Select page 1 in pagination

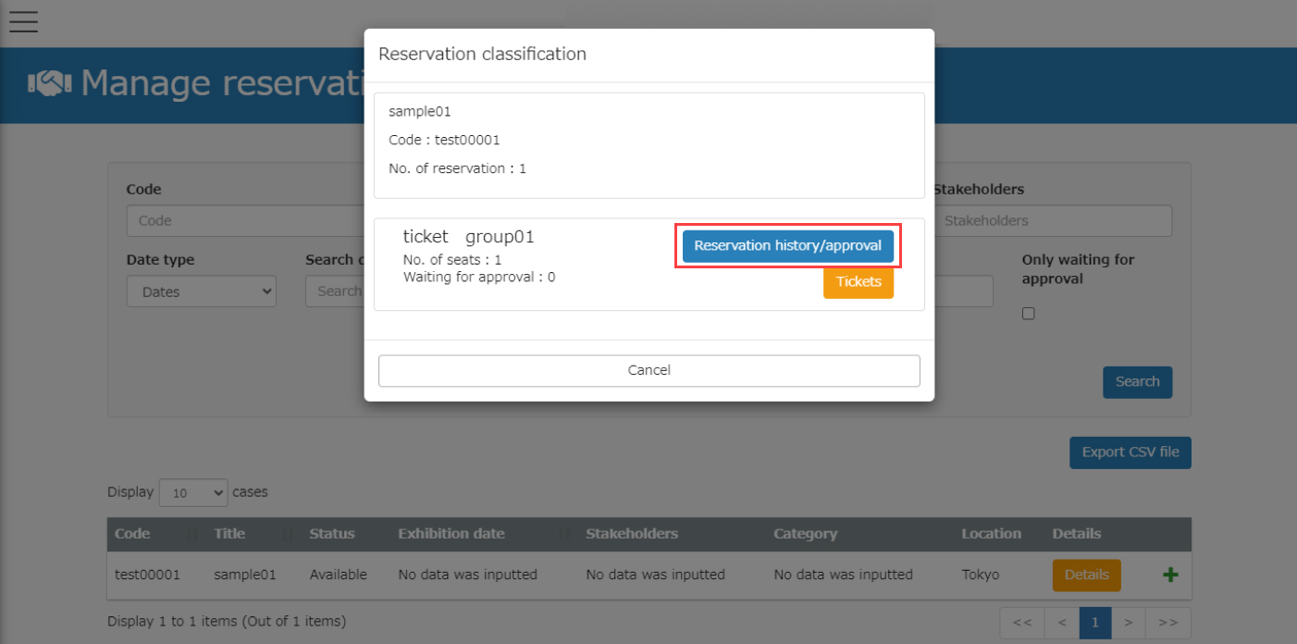(1095, 623)
